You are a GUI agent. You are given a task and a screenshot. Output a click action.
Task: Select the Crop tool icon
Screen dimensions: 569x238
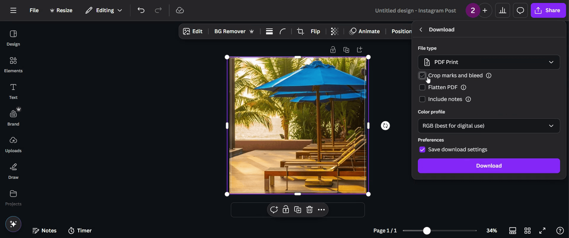[301, 31]
